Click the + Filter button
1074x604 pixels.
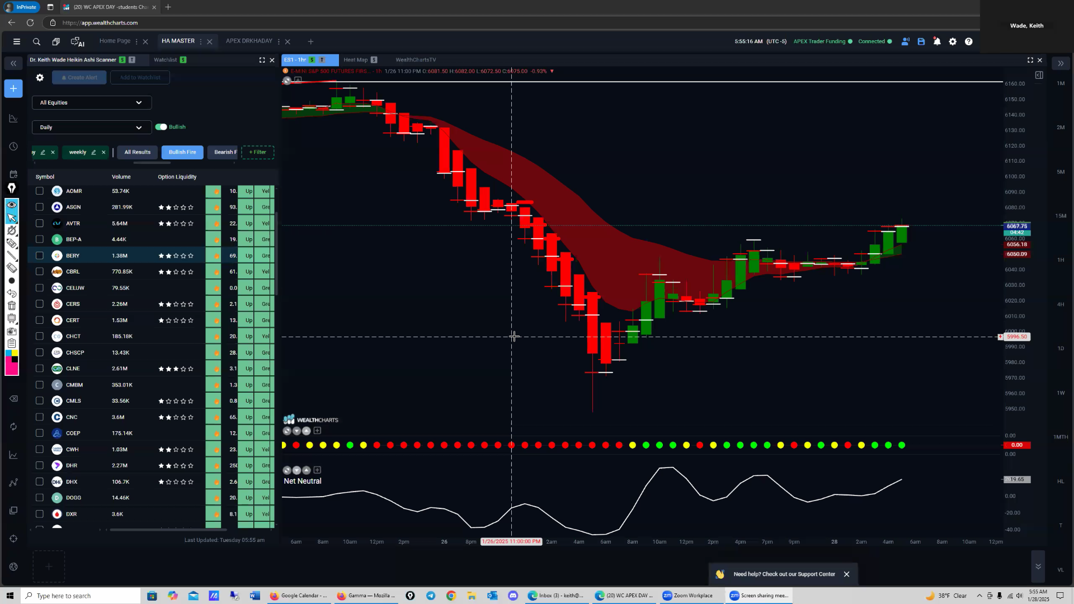[257, 152]
